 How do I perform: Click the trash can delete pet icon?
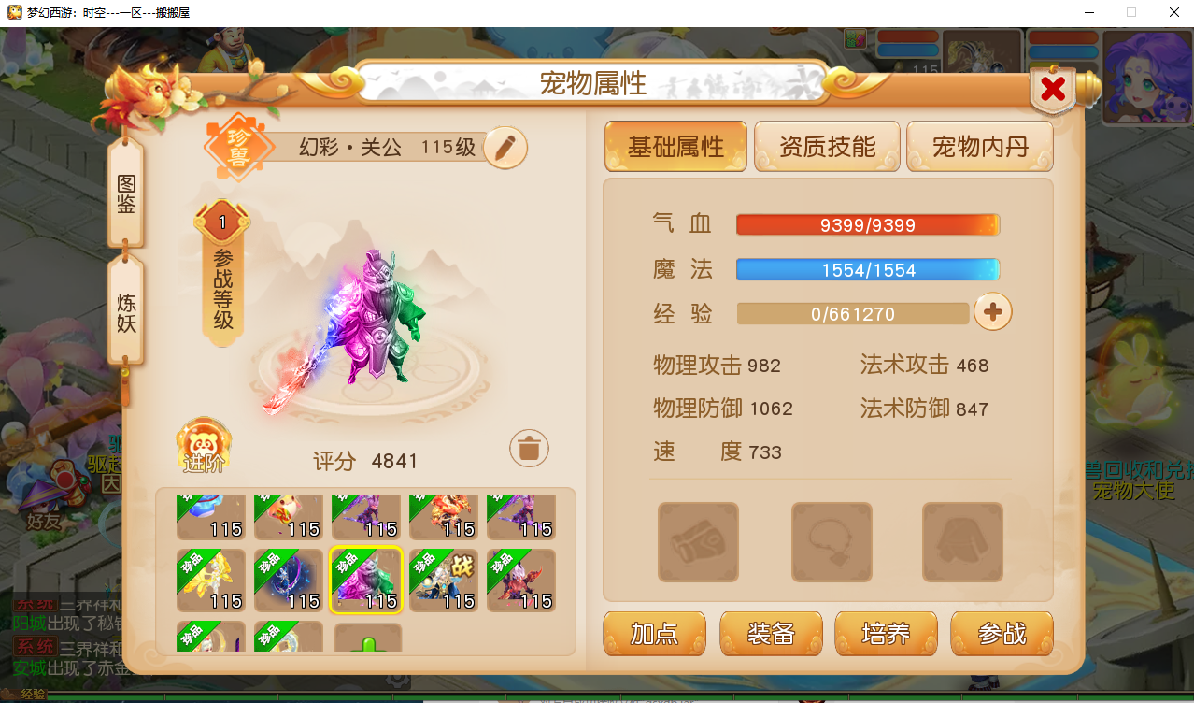tap(529, 449)
